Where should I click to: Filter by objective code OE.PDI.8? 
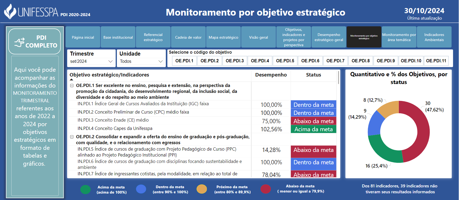(x=361, y=61)
